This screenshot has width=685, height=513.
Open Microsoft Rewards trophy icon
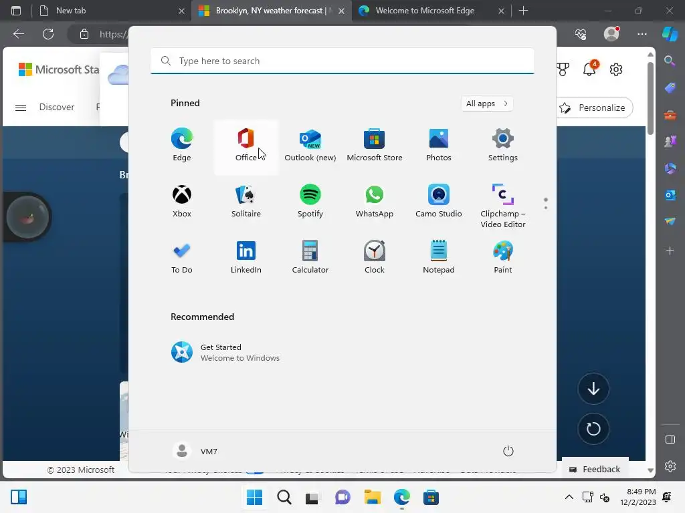tap(563, 69)
